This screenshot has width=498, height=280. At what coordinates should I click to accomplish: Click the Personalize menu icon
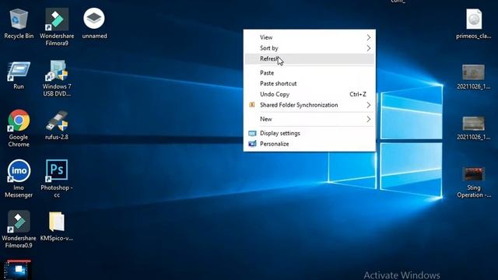pyautogui.click(x=252, y=144)
